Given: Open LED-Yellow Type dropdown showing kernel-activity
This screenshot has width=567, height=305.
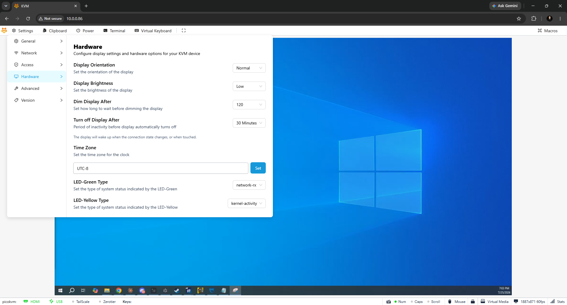Looking at the screenshot, I should [247, 203].
